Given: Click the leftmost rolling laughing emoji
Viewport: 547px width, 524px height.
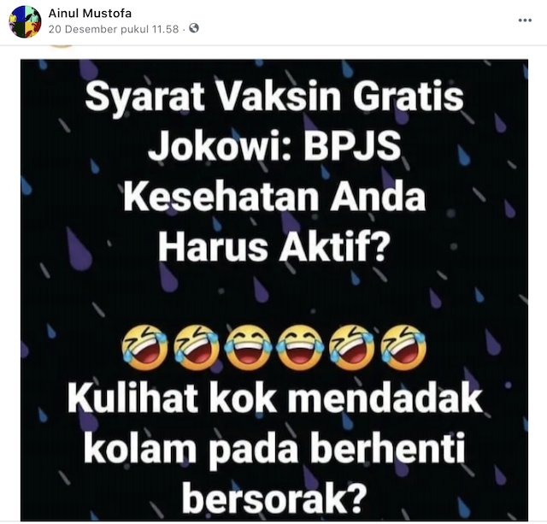Looking at the screenshot, I should (144, 347).
